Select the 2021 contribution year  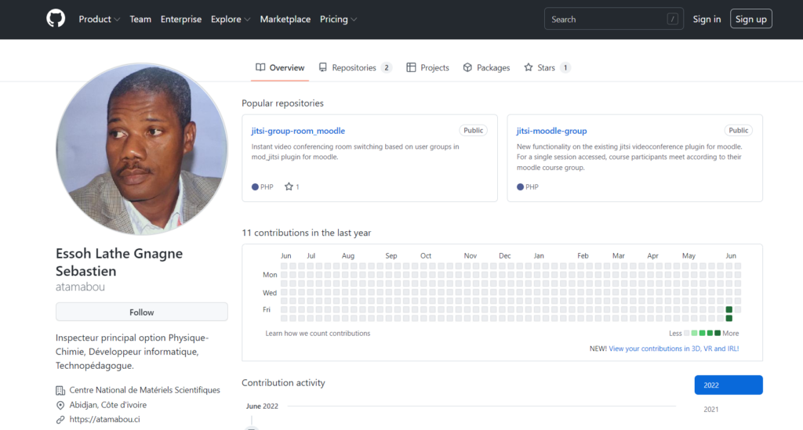click(711, 409)
